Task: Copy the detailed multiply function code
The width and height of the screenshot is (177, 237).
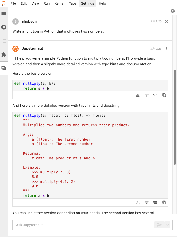Action: [164, 202]
